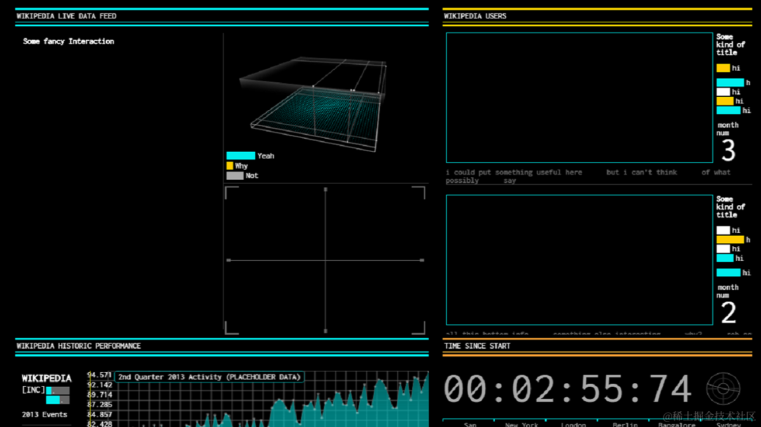Click the center of the crosshair target panel

[325, 260]
